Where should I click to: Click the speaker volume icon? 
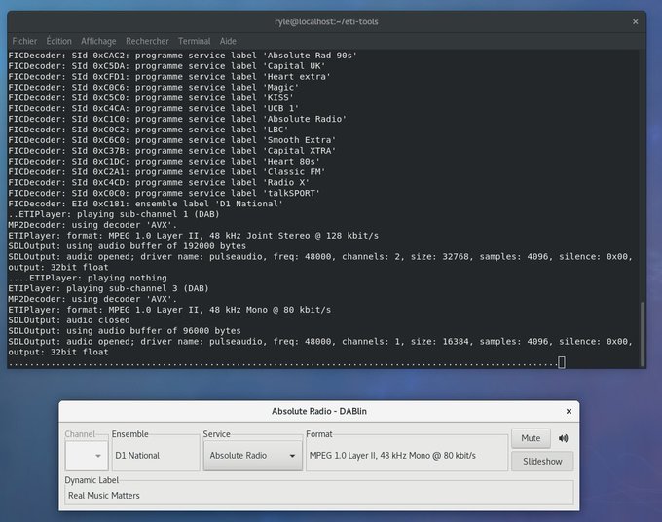pos(564,438)
